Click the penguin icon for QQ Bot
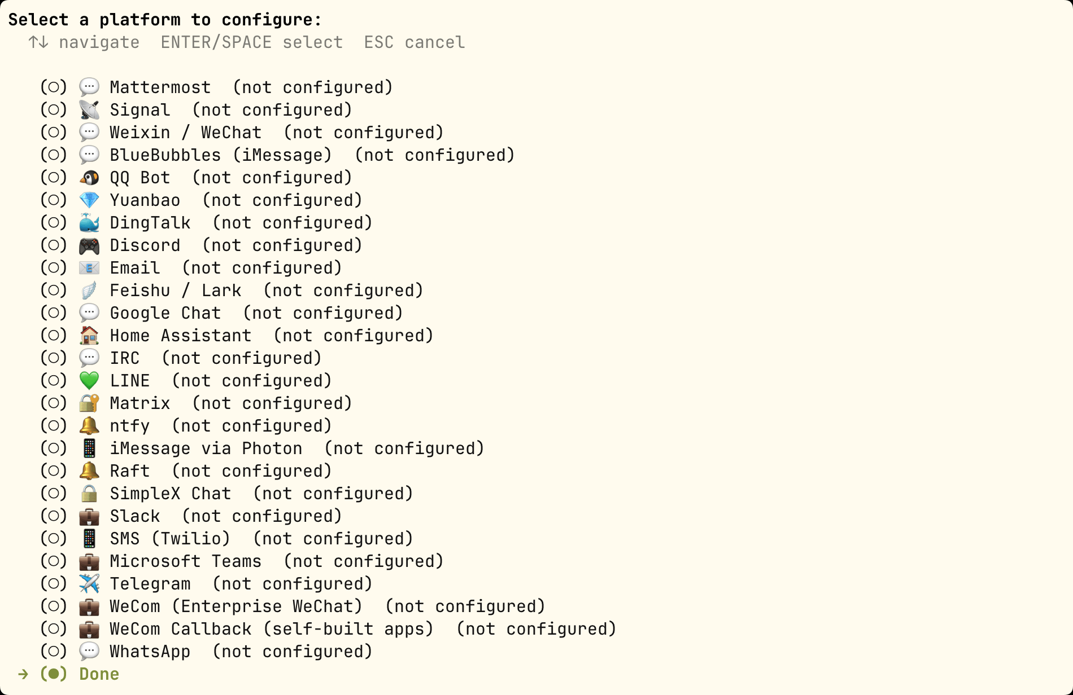 click(x=89, y=178)
